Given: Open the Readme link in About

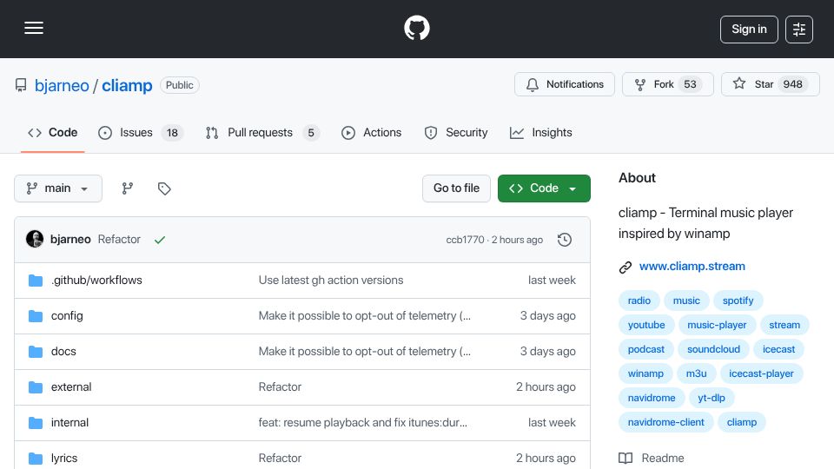Looking at the screenshot, I should coord(652,458).
